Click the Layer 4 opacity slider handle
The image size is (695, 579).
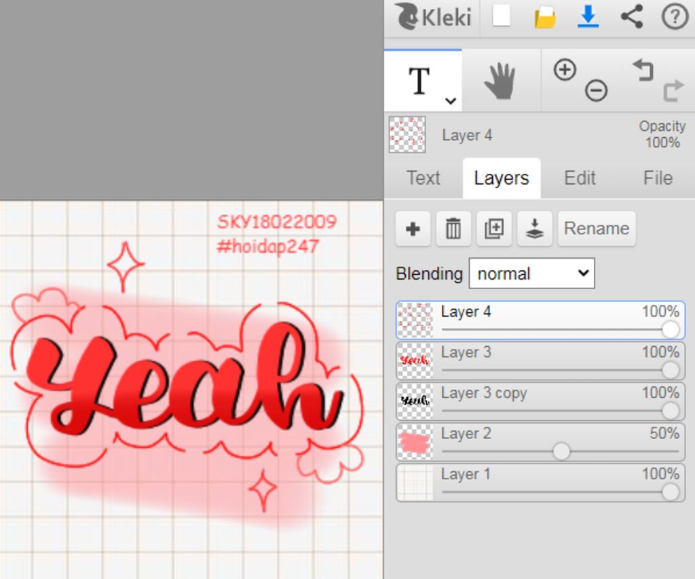670,329
